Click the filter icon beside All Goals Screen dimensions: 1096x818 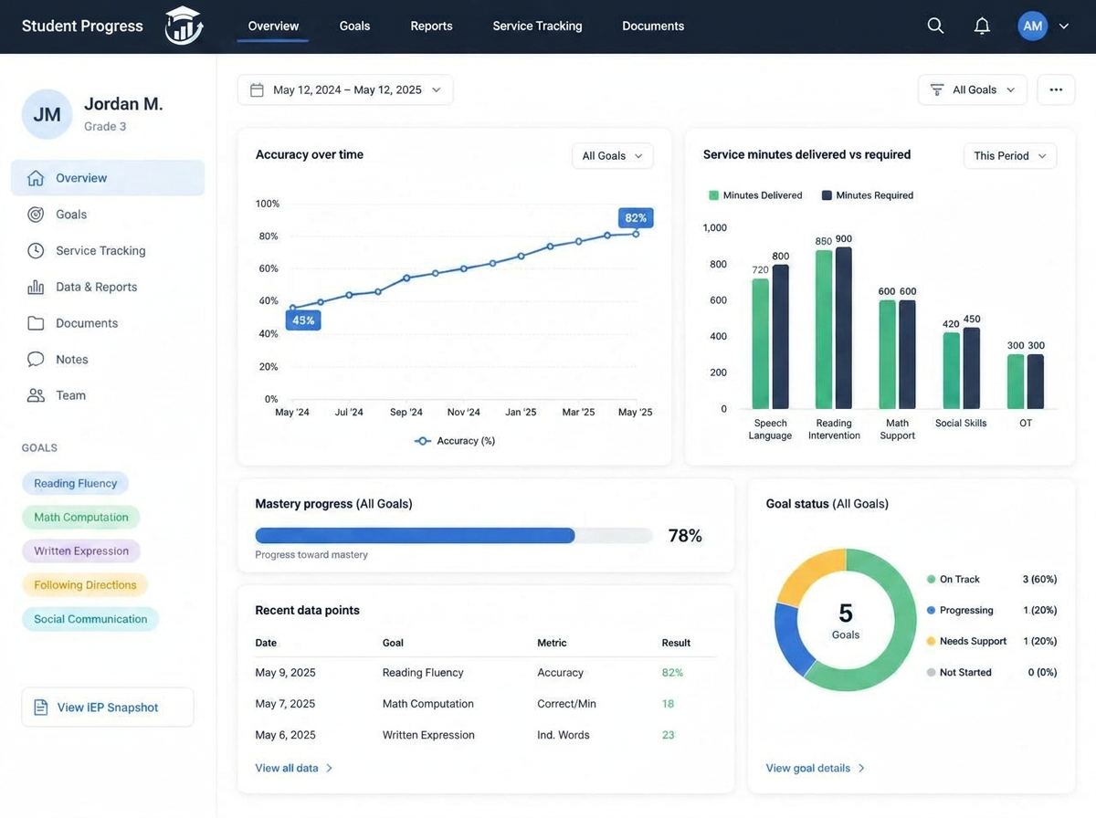coord(937,89)
